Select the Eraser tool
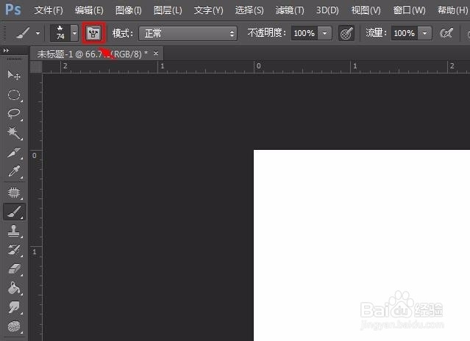470x341 pixels. pos(14,268)
